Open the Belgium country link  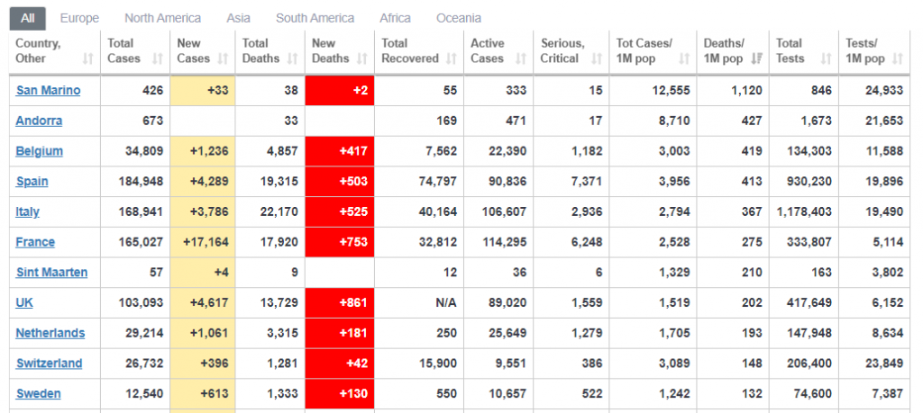click(x=39, y=151)
